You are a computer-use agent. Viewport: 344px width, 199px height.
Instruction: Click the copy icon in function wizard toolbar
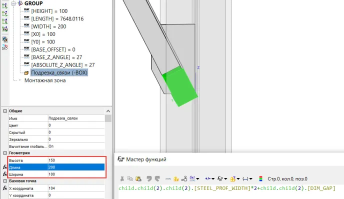click(x=130, y=178)
